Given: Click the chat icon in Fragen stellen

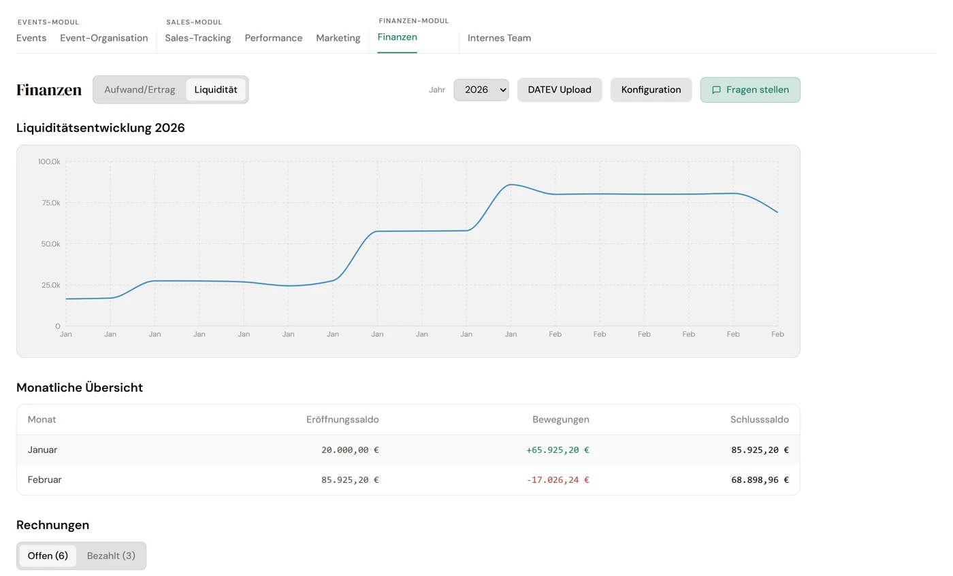Looking at the screenshot, I should pyautogui.click(x=716, y=90).
